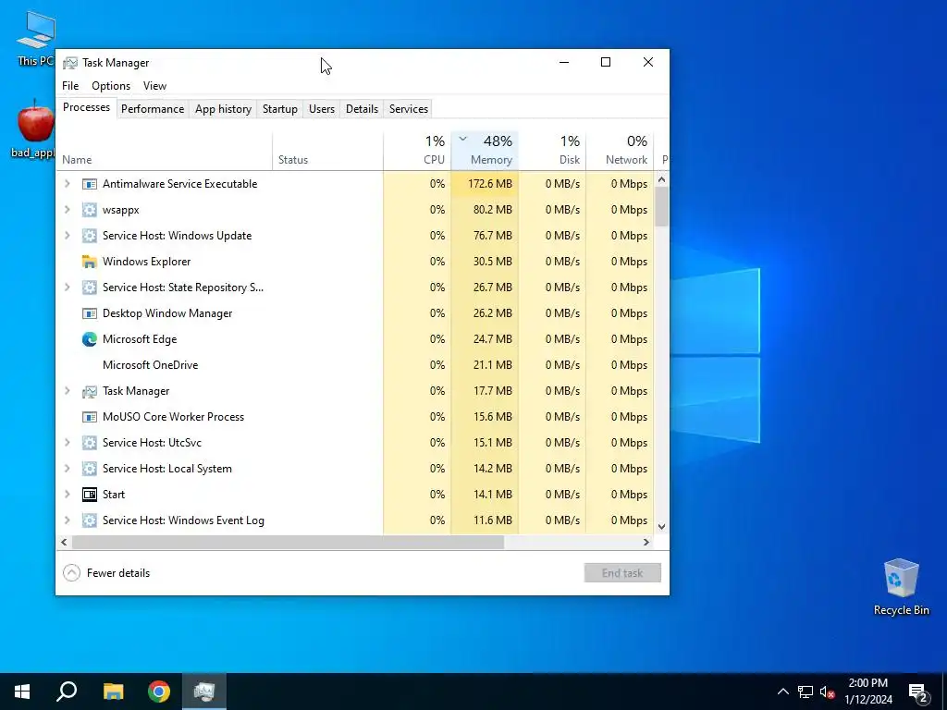
Task: Open taskbar Search magnifier
Action: (67, 692)
